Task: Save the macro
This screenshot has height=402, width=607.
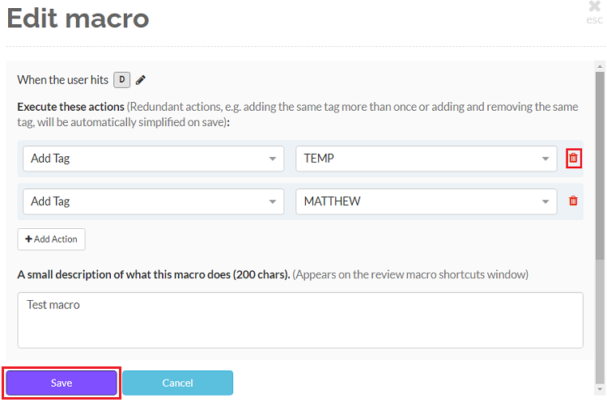Action: tap(62, 383)
